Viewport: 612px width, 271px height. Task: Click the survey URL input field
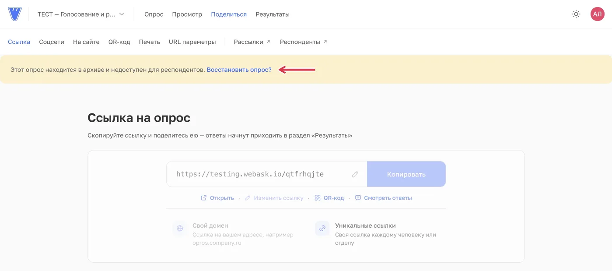pos(266,174)
